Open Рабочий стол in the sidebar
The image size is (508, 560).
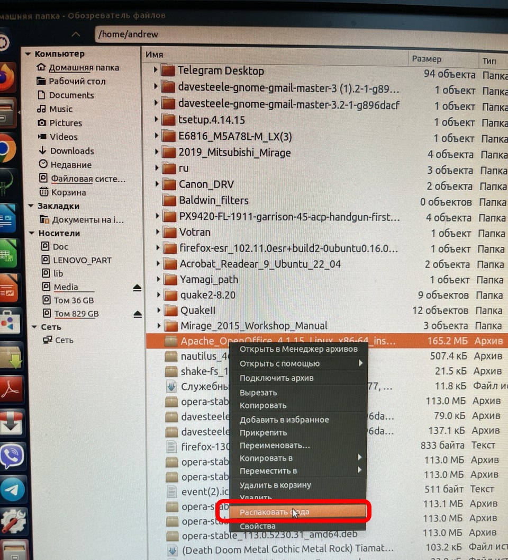click(77, 82)
